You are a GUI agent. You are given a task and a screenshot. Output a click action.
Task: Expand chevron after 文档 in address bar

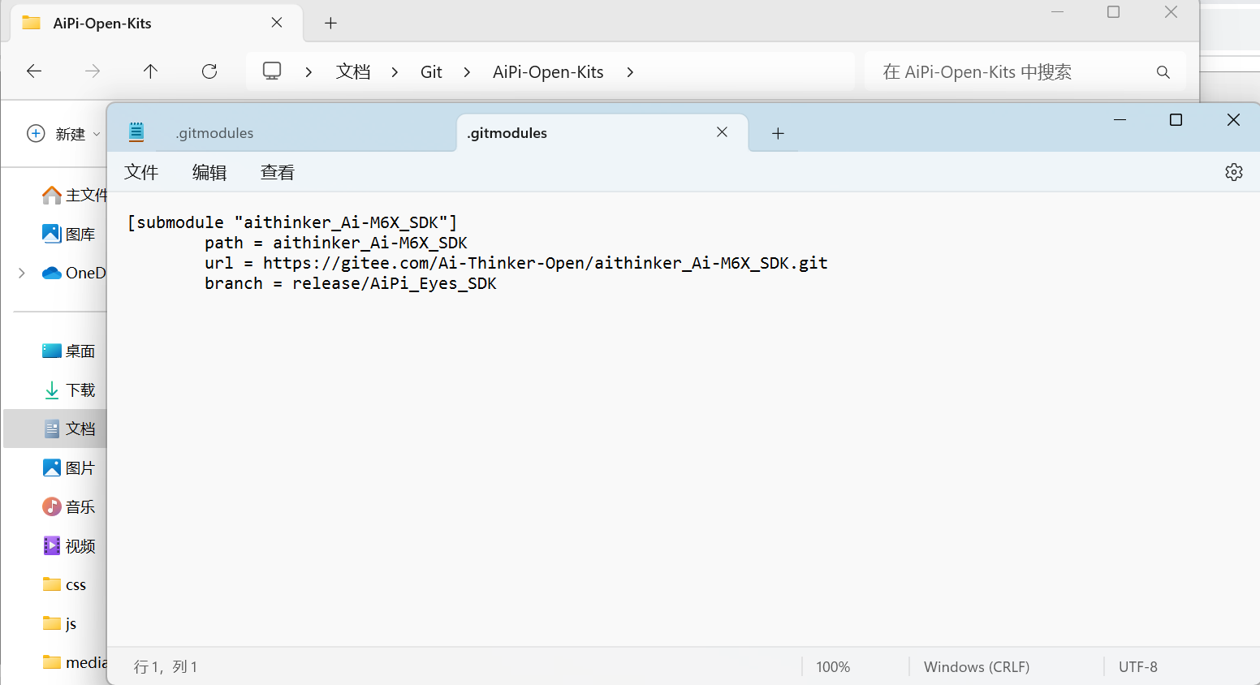[x=395, y=72]
